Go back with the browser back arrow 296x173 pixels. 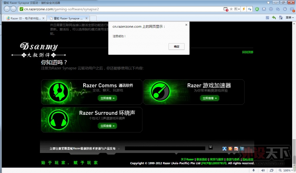[7, 9]
